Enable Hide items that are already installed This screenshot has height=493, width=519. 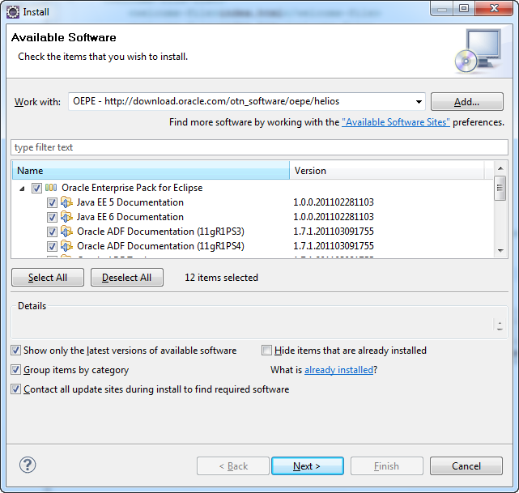pyautogui.click(x=266, y=350)
